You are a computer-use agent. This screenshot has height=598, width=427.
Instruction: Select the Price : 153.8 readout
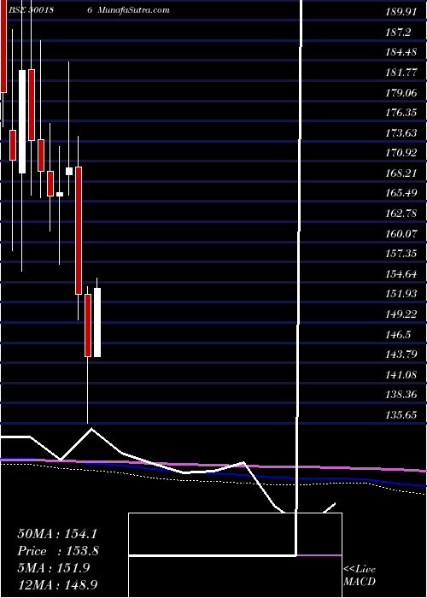pos(58,551)
